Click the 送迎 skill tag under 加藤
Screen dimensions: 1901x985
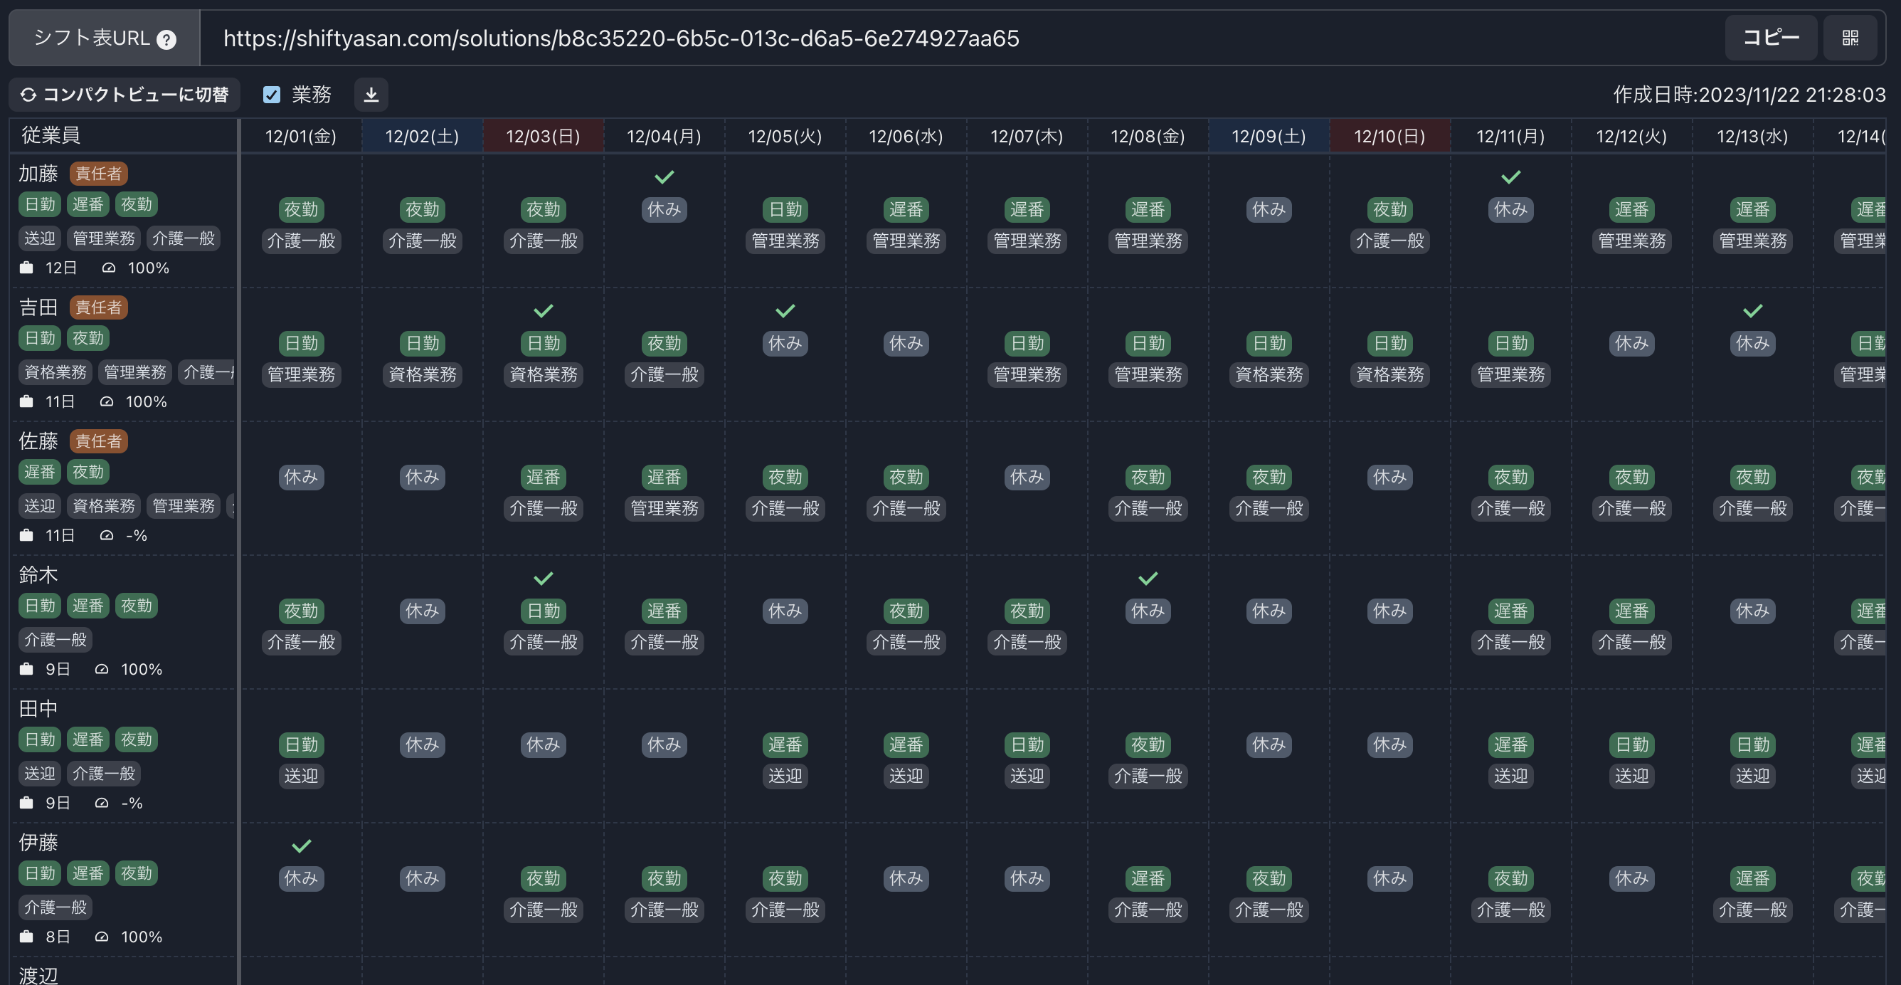point(40,238)
